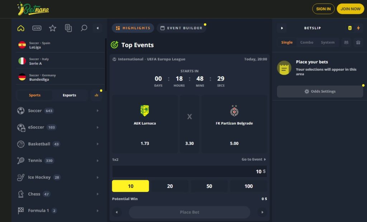This screenshot has height=222, width=367.
Task: Click the search magnifier icon
Action: [84, 28]
